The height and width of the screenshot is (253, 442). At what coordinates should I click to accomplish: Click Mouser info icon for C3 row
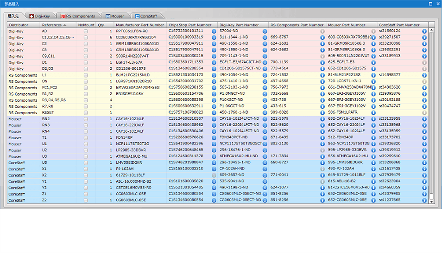[x=373, y=44]
